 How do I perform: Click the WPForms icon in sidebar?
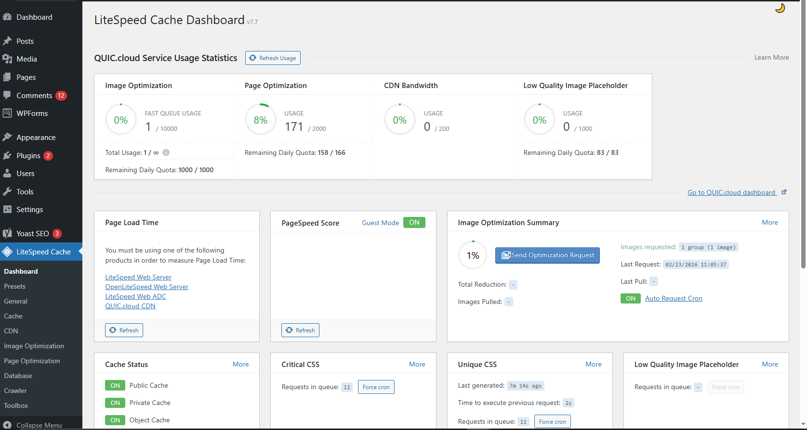coord(7,113)
